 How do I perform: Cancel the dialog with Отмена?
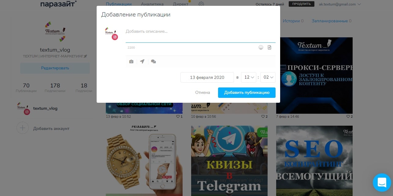[202, 92]
